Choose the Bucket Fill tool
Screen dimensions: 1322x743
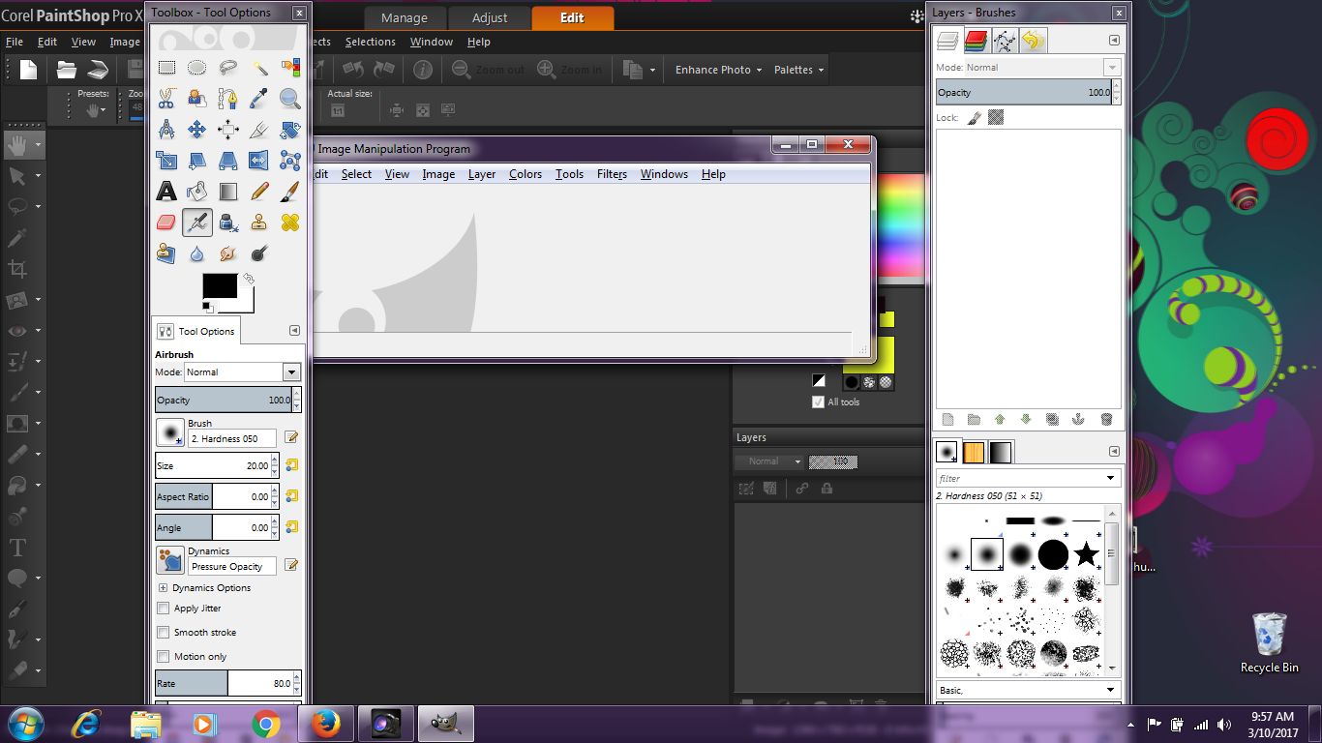(x=197, y=192)
